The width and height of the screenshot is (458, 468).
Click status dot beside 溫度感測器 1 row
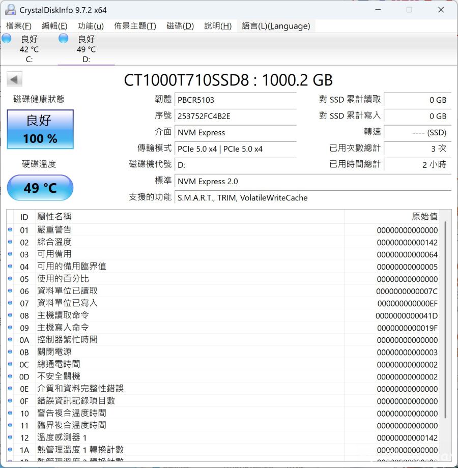click(10, 437)
